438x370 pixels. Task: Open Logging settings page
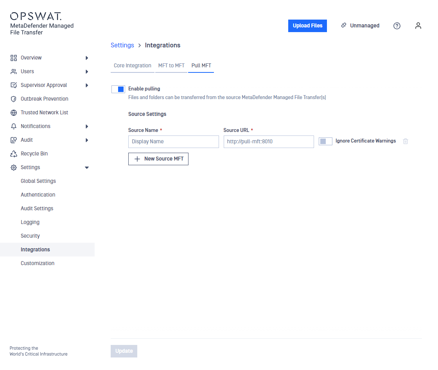pyautogui.click(x=30, y=222)
